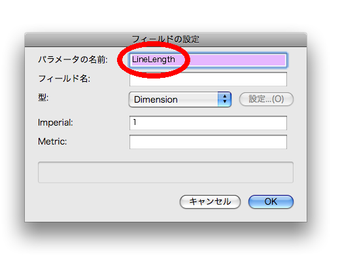Click the キャンセル button

pos(210,202)
